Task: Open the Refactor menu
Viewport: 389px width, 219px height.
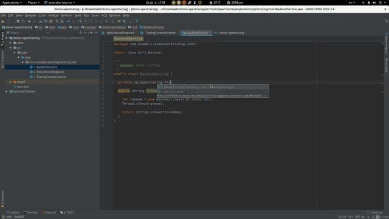Action: point(66,15)
